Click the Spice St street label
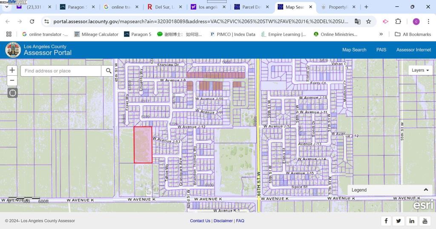The height and width of the screenshot is (229, 436). coord(299,187)
